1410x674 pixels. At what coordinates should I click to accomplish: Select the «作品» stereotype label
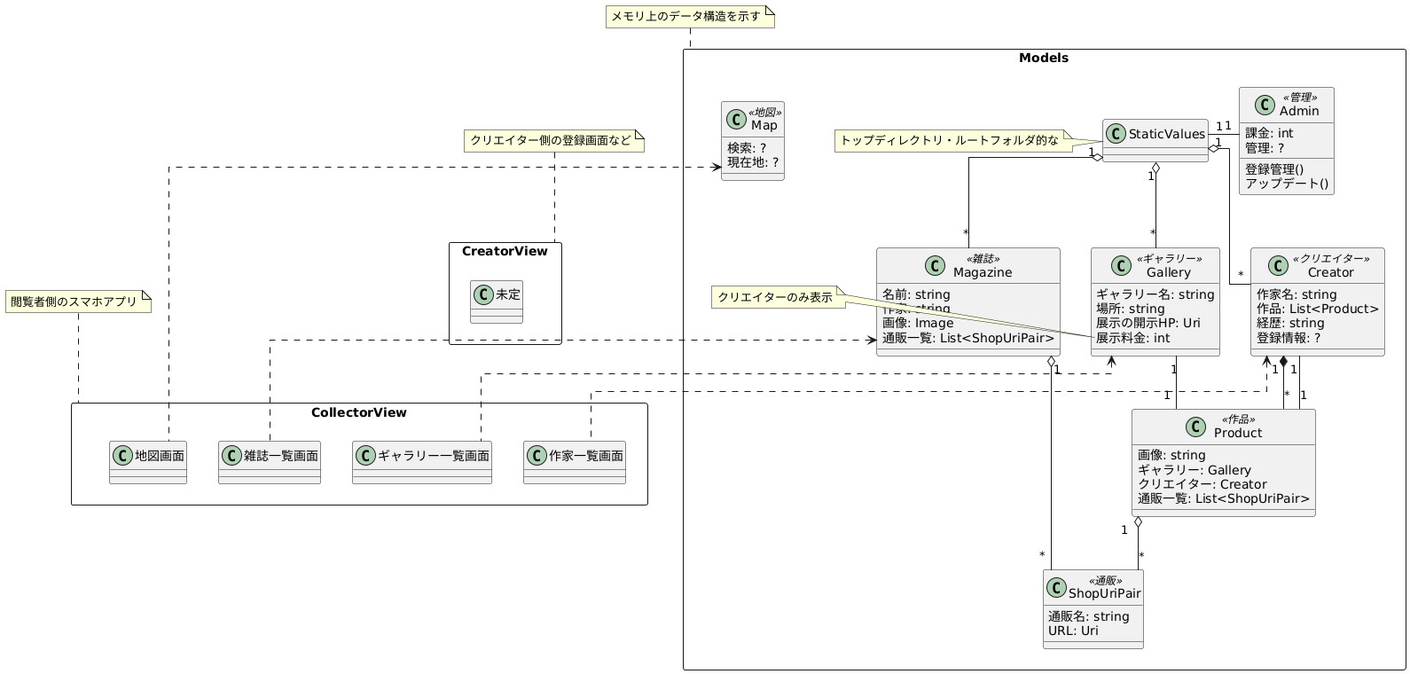1237,419
